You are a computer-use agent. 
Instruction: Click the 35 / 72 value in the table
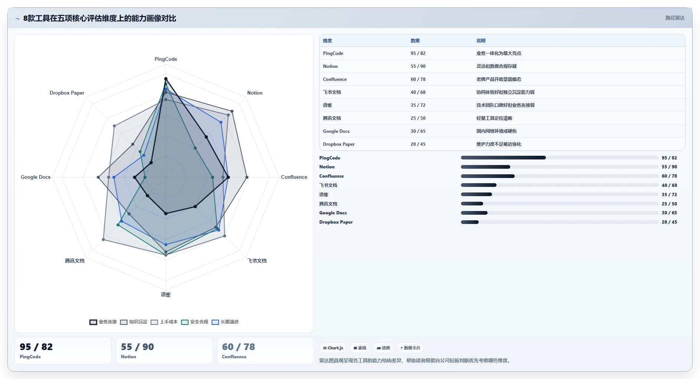point(418,105)
